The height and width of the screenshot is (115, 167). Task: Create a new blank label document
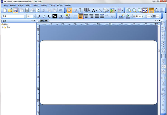coord(5,10)
